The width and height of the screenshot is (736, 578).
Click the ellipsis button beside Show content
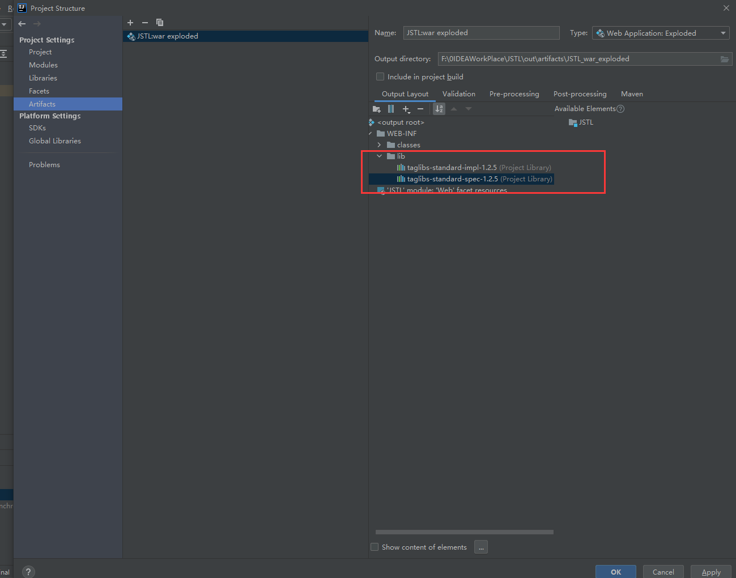coord(481,547)
